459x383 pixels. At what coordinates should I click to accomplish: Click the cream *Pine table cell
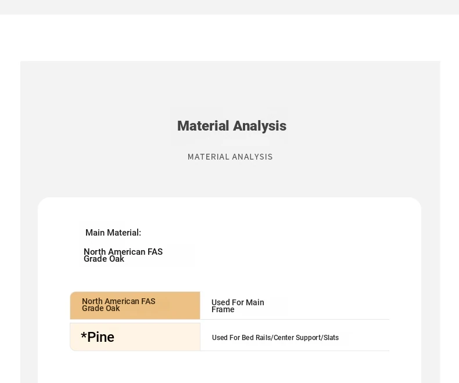135,337
